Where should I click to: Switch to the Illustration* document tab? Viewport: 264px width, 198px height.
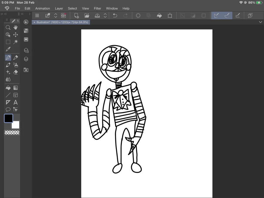(61, 22)
